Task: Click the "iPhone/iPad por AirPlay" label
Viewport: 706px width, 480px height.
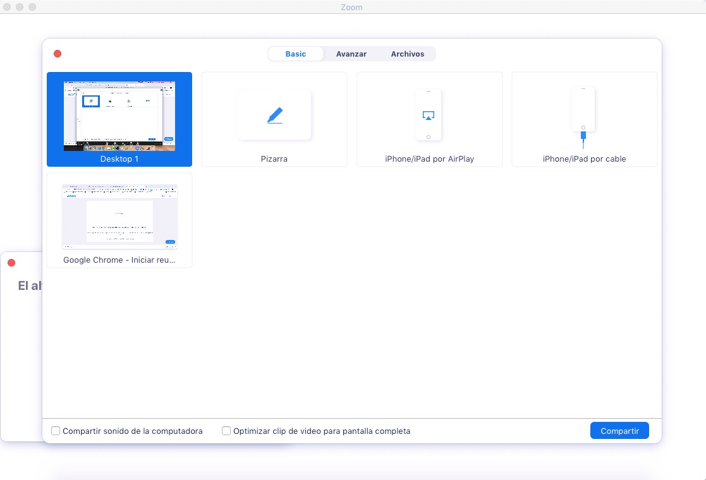Action: click(430, 159)
